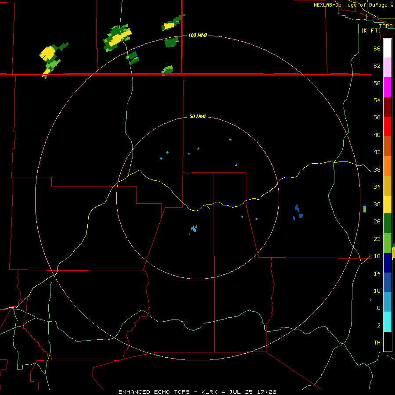Click the legend value "50"
The height and width of the screenshot is (395, 395).
coord(377,117)
